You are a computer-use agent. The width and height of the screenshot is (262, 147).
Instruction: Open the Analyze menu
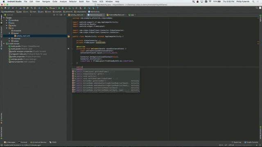coord(63,2)
